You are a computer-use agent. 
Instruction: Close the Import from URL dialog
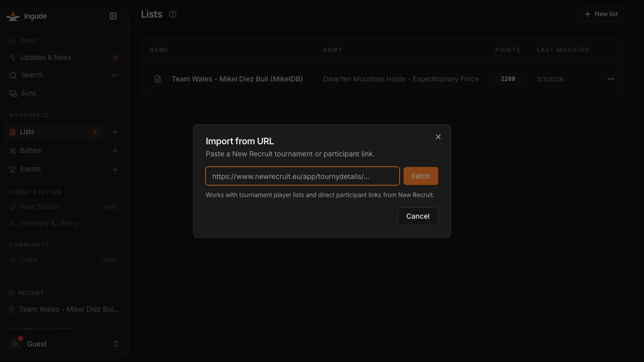438,137
